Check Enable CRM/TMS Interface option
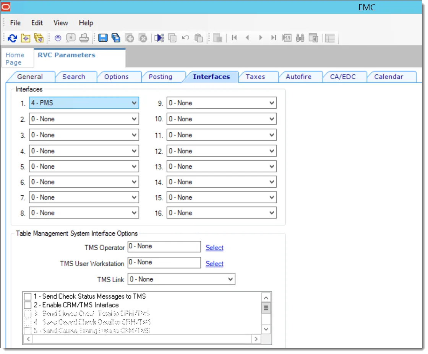Screen dimensions: 428x354 (28, 305)
